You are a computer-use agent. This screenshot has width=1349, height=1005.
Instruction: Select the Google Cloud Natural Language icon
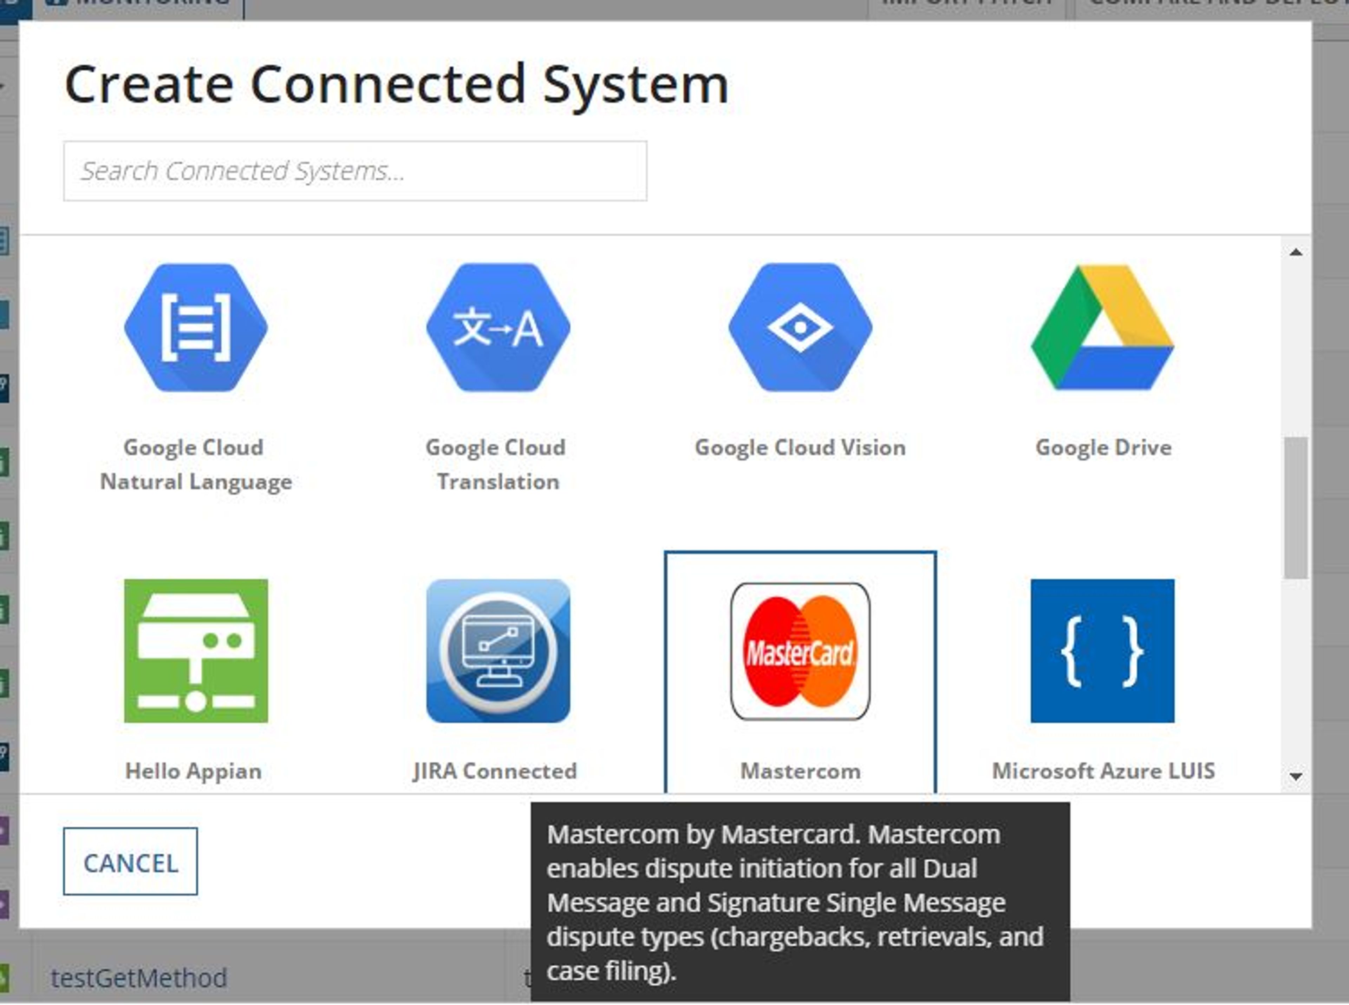pyautogui.click(x=195, y=327)
